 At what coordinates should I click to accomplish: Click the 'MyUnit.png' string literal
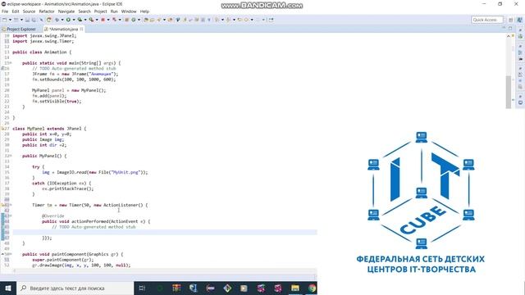[x=126, y=172]
